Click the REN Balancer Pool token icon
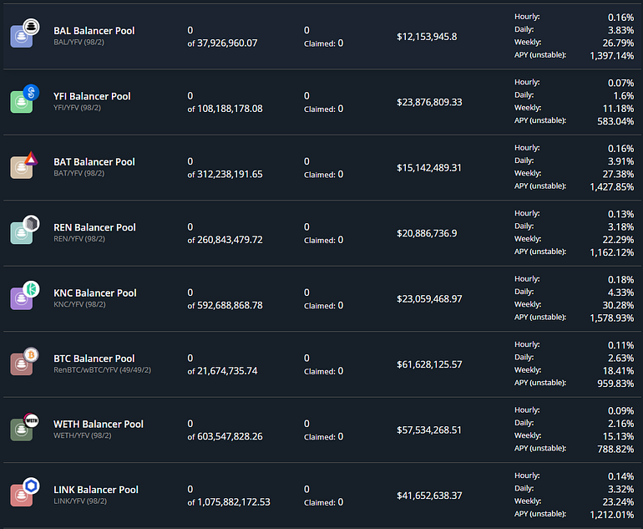Viewport: 643px width, 529px height. 24,230
